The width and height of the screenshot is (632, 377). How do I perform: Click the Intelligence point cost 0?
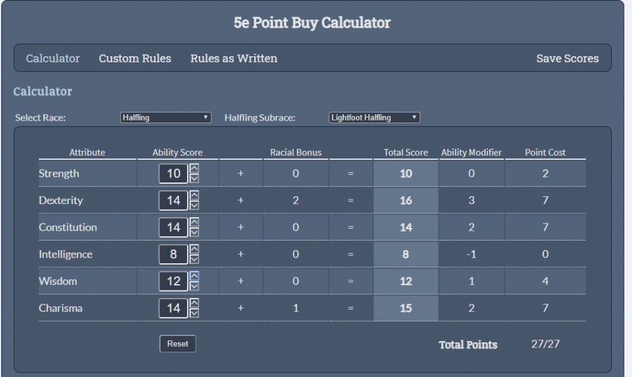[545, 254]
